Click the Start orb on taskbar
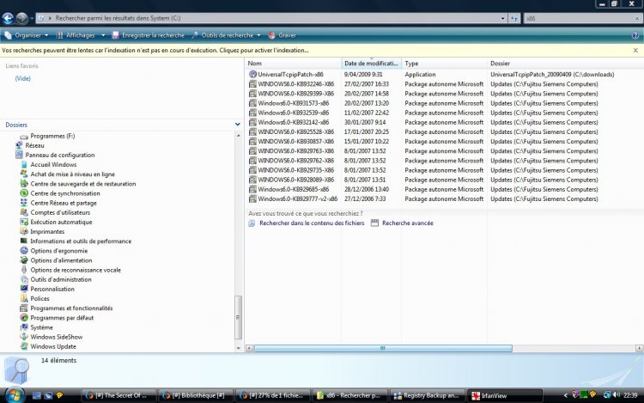This screenshot has height=403, width=644. (x=15, y=394)
